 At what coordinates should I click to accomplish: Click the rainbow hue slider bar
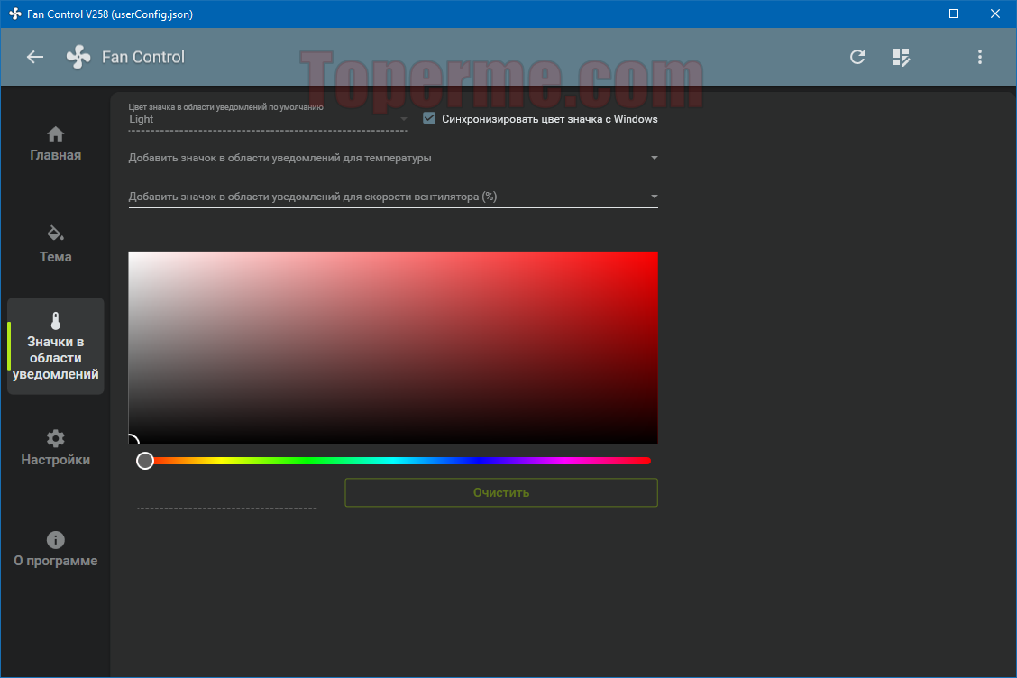[397, 461]
